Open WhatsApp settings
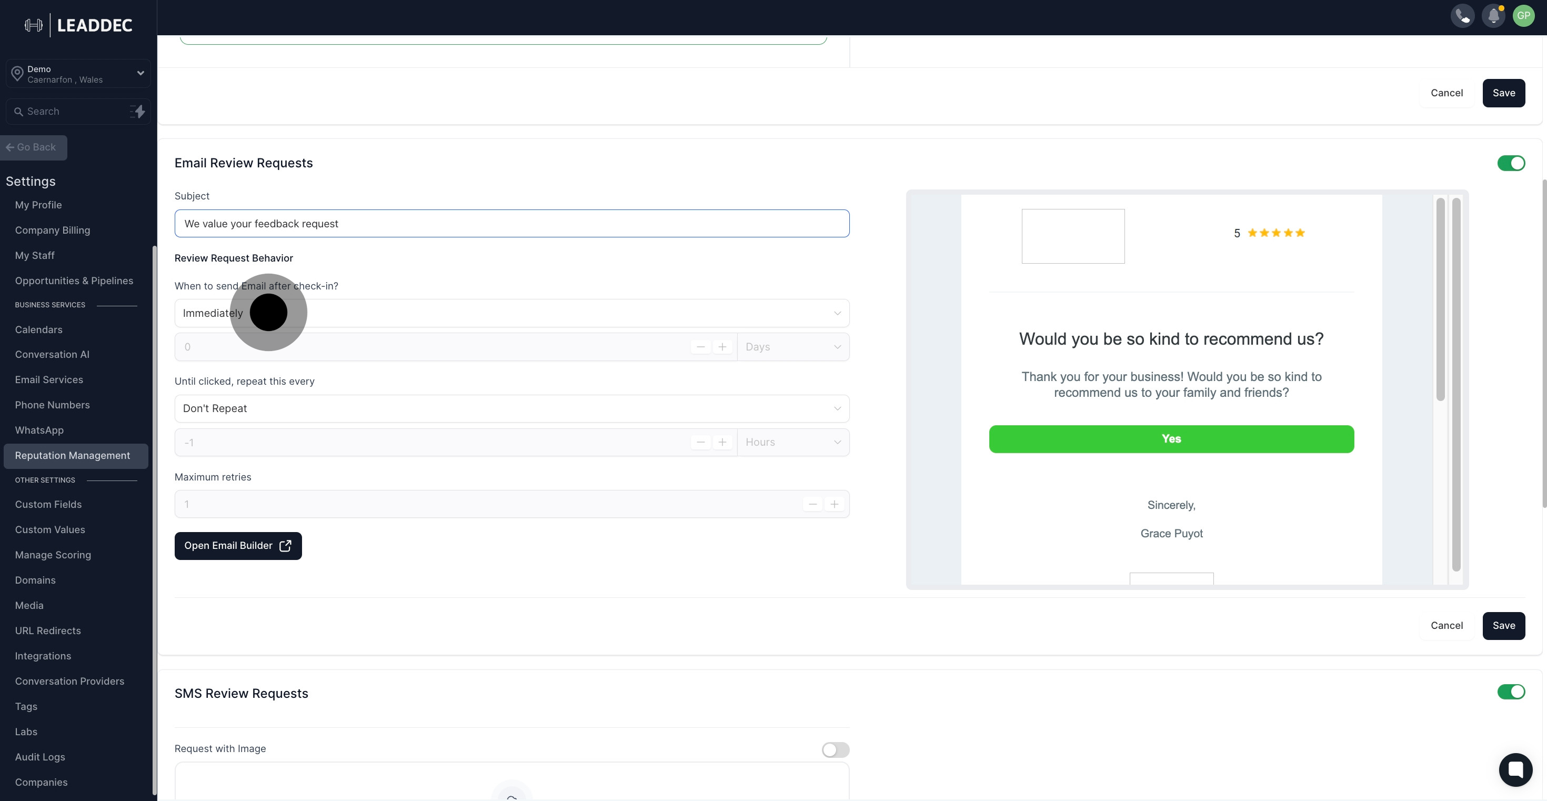The height and width of the screenshot is (801, 1547). [39, 430]
